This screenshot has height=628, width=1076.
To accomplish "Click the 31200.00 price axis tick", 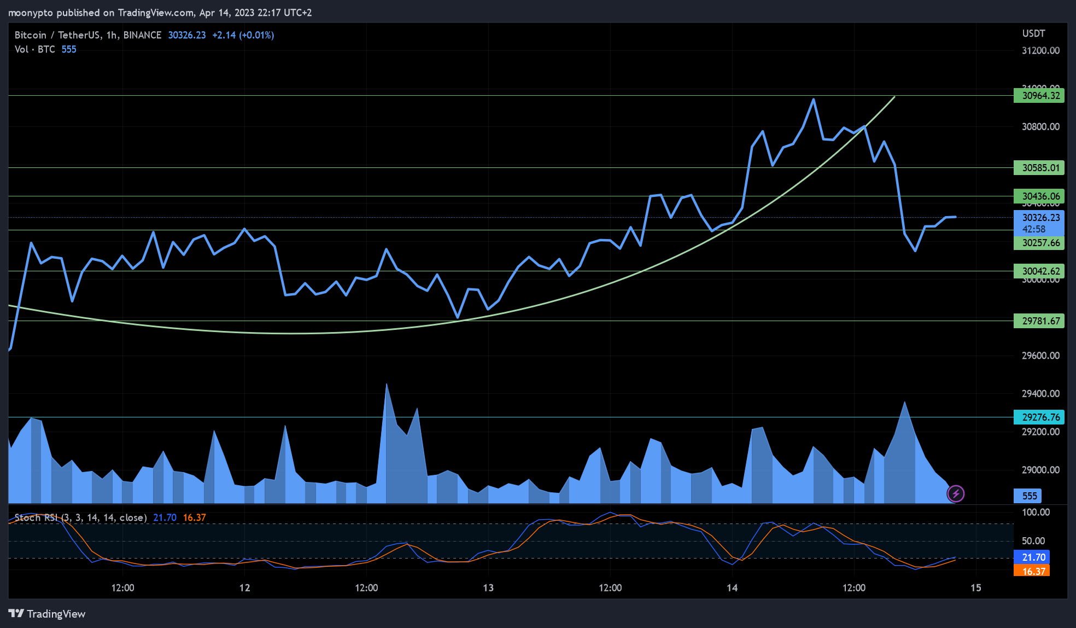I will point(1040,51).
